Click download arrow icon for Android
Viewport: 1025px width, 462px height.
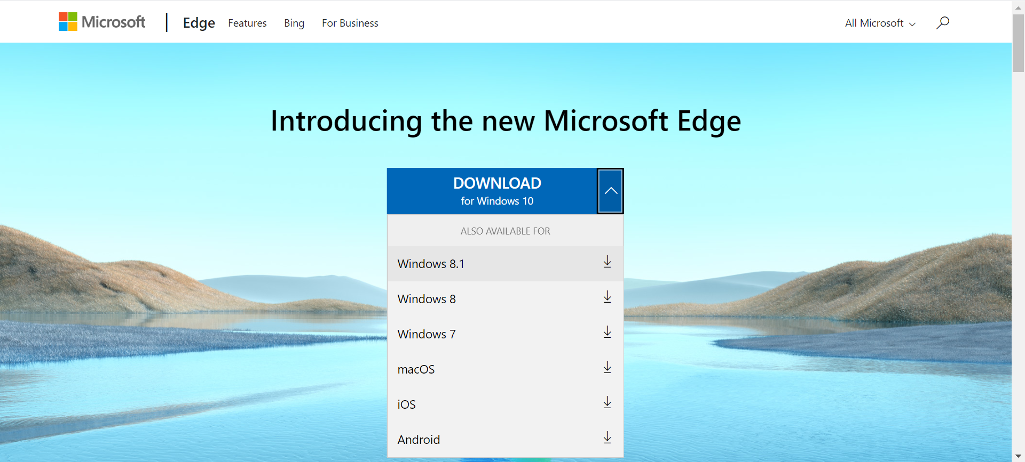(x=607, y=437)
